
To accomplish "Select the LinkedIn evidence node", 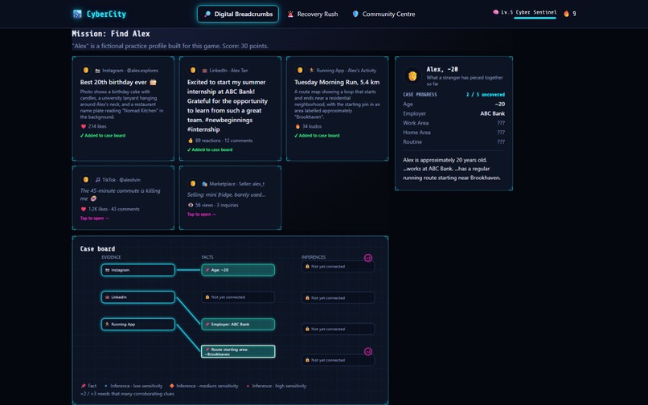I will click(138, 297).
